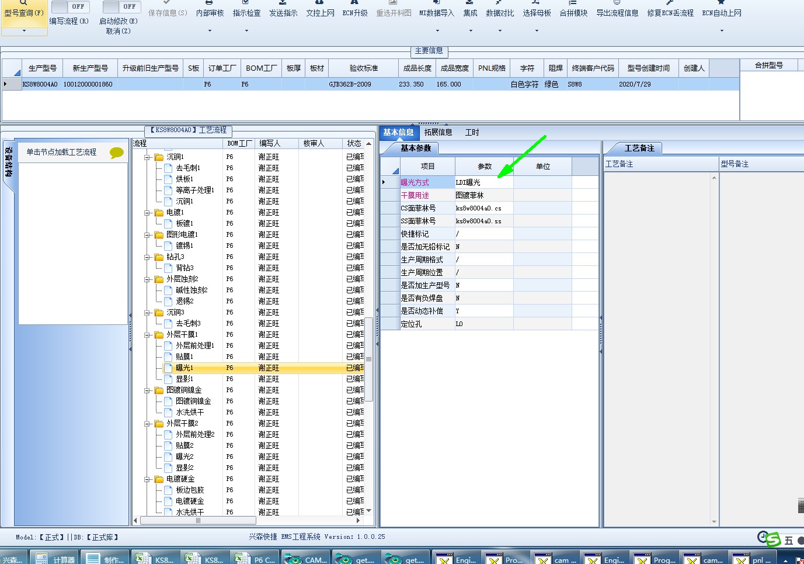
Task: Open the CAM... taskbar program
Action: [306, 559]
